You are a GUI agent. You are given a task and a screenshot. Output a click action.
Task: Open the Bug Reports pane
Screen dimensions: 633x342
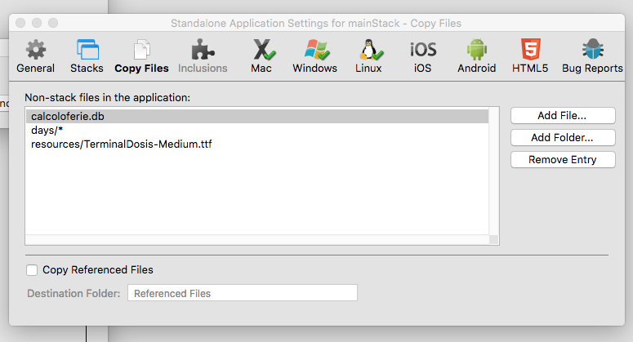[592, 50]
